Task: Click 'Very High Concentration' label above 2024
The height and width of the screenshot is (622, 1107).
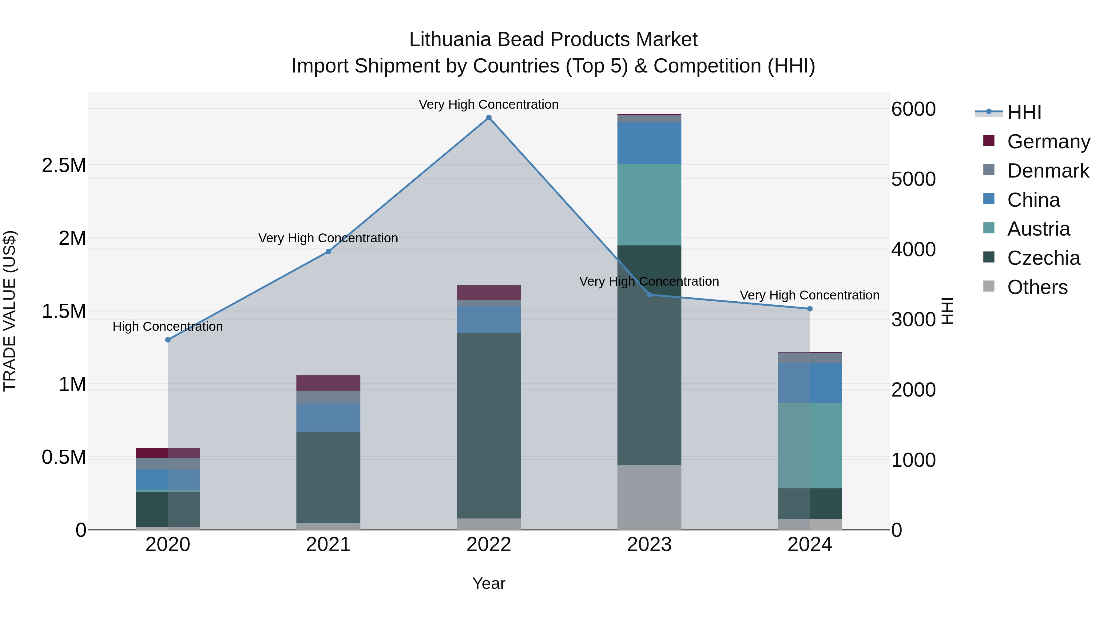Action: [x=810, y=295]
